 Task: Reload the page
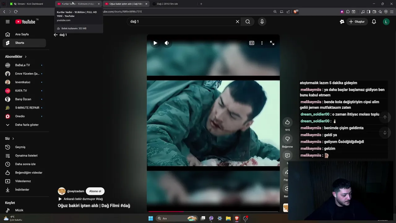coord(16,11)
